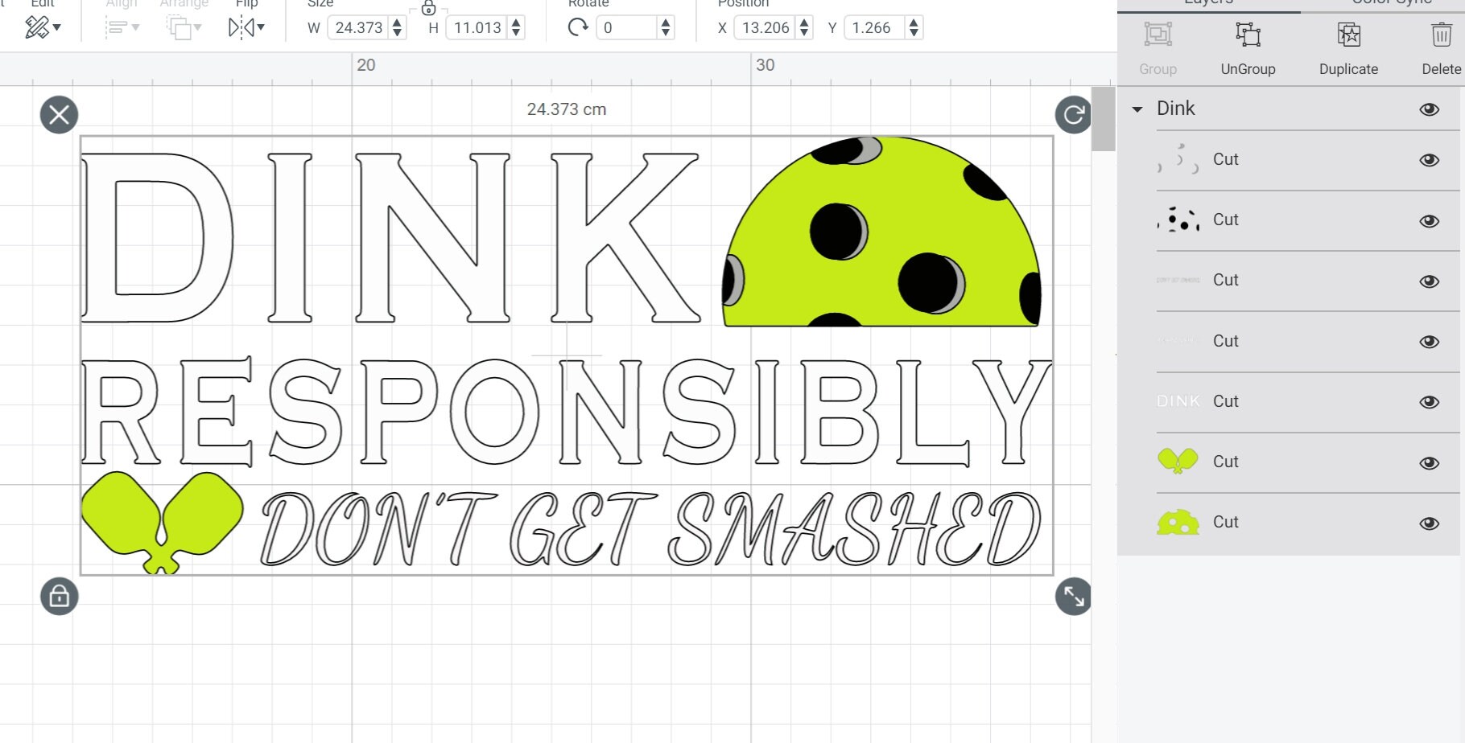Collapse the Dink group in Layers panel
The height and width of the screenshot is (743, 1465).
[1137, 109]
